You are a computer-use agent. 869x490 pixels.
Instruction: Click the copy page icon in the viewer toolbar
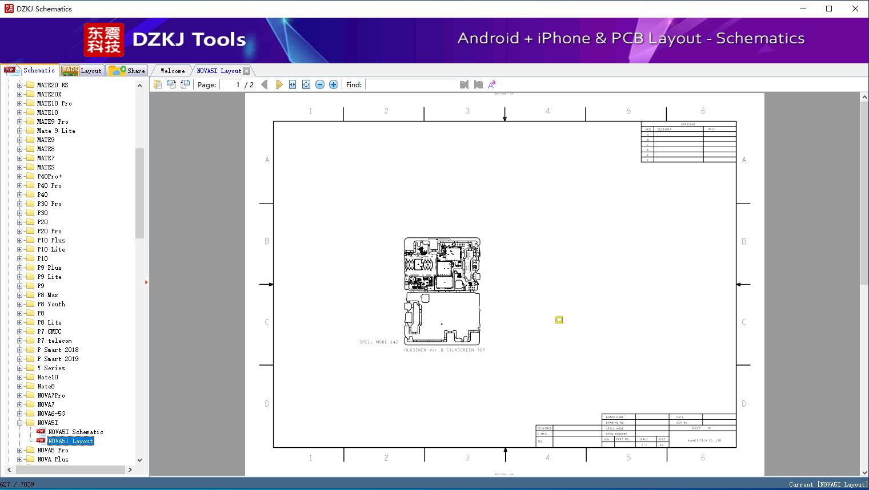point(157,84)
